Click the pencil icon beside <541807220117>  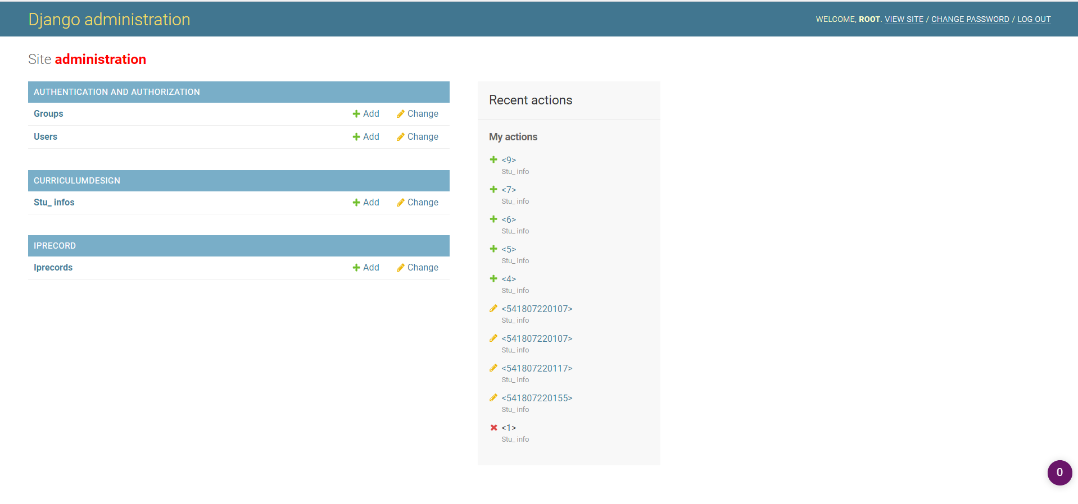[x=493, y=368]
